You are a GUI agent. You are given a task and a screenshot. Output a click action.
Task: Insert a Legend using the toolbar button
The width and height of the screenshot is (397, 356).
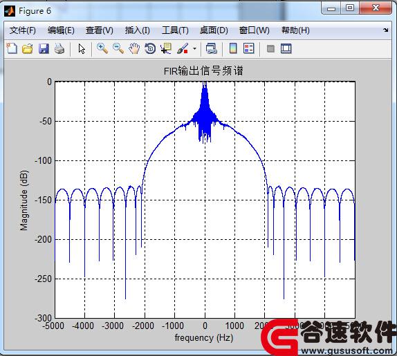pos(248,48)
